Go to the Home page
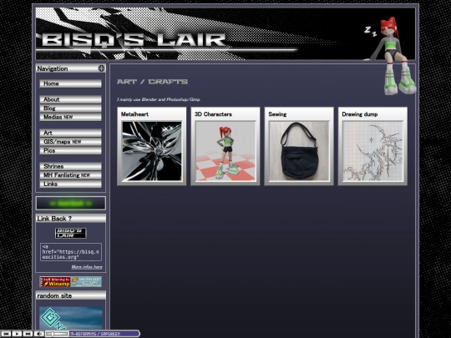 70,83
